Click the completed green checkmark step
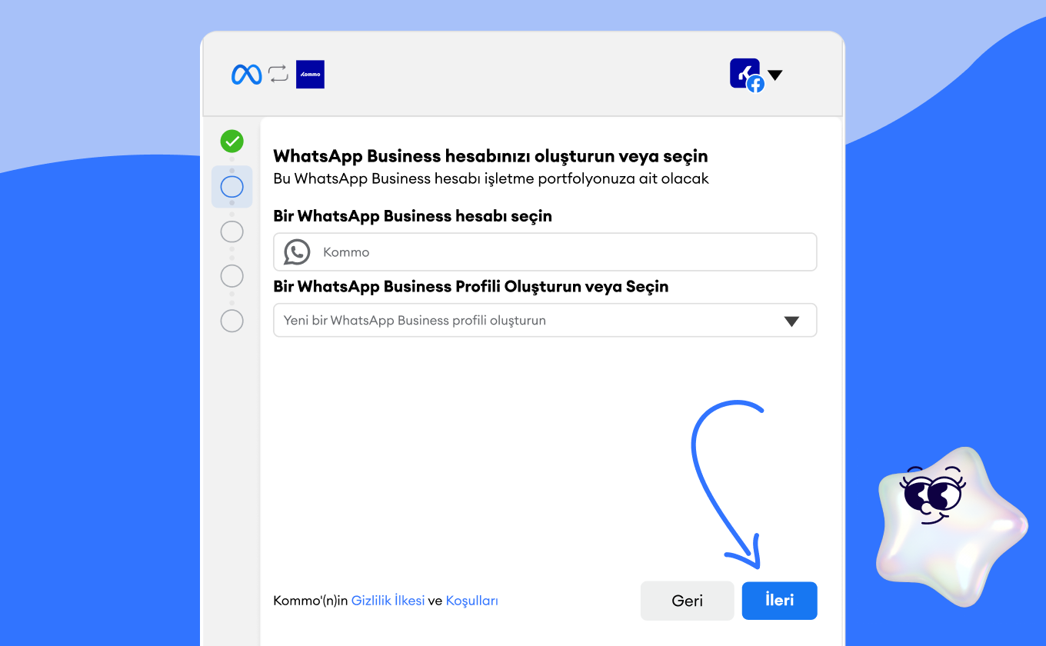Screen dimensions: 1046x646 point(232,142)
